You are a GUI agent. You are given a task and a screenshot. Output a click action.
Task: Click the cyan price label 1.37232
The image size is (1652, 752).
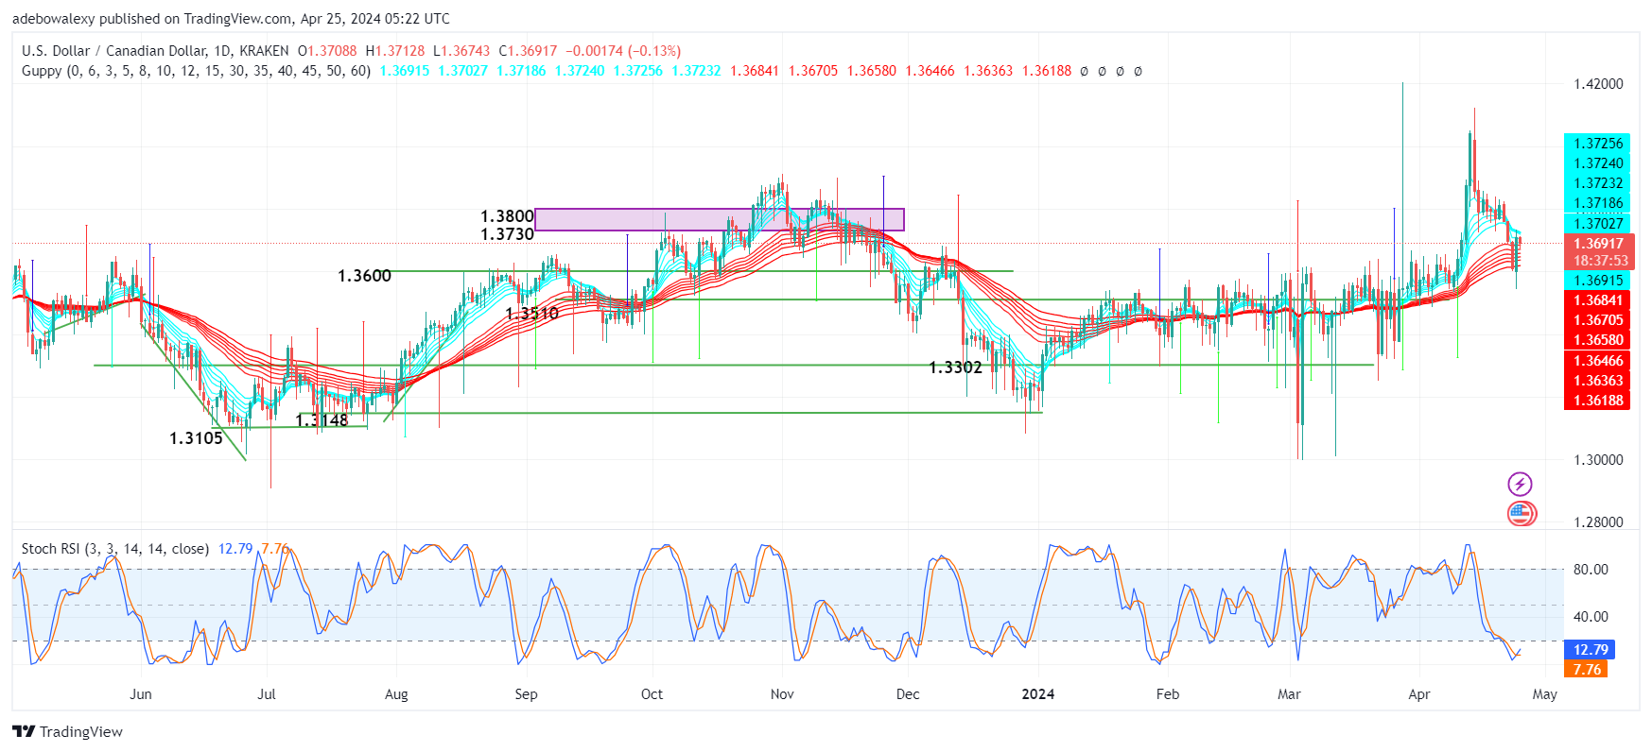[1597, 183]
